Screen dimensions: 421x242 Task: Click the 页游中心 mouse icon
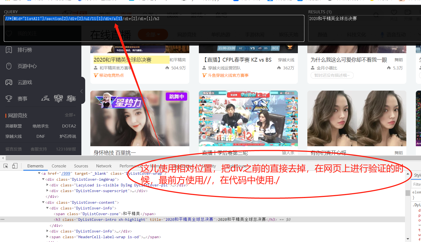coord(9,66)
